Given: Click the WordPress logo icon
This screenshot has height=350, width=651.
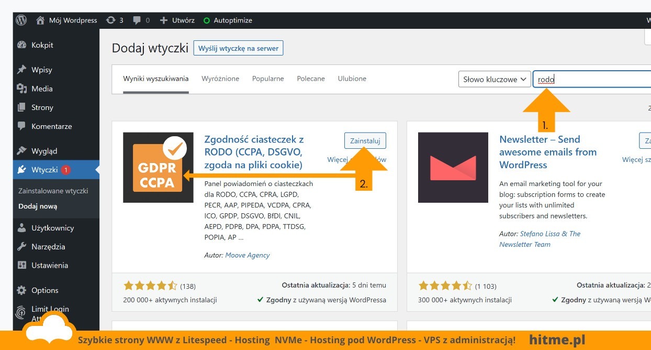Looking at the screenshot, I should [21, 20].
